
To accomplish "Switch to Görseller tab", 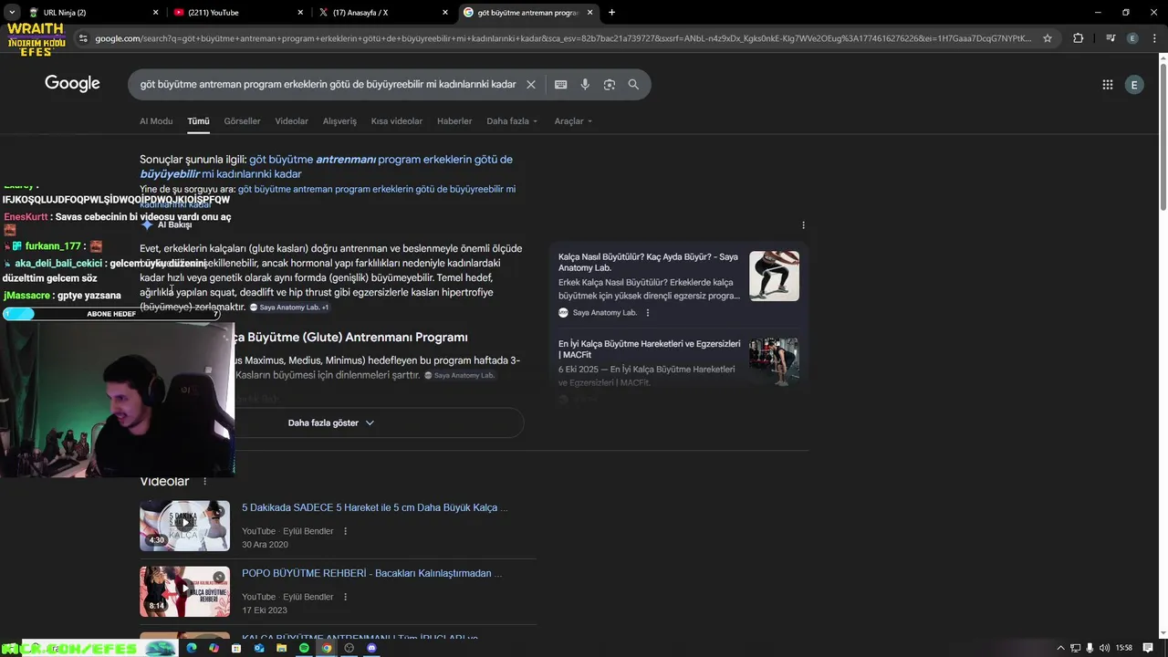I will pyautogui.click(x=242, y=121).
